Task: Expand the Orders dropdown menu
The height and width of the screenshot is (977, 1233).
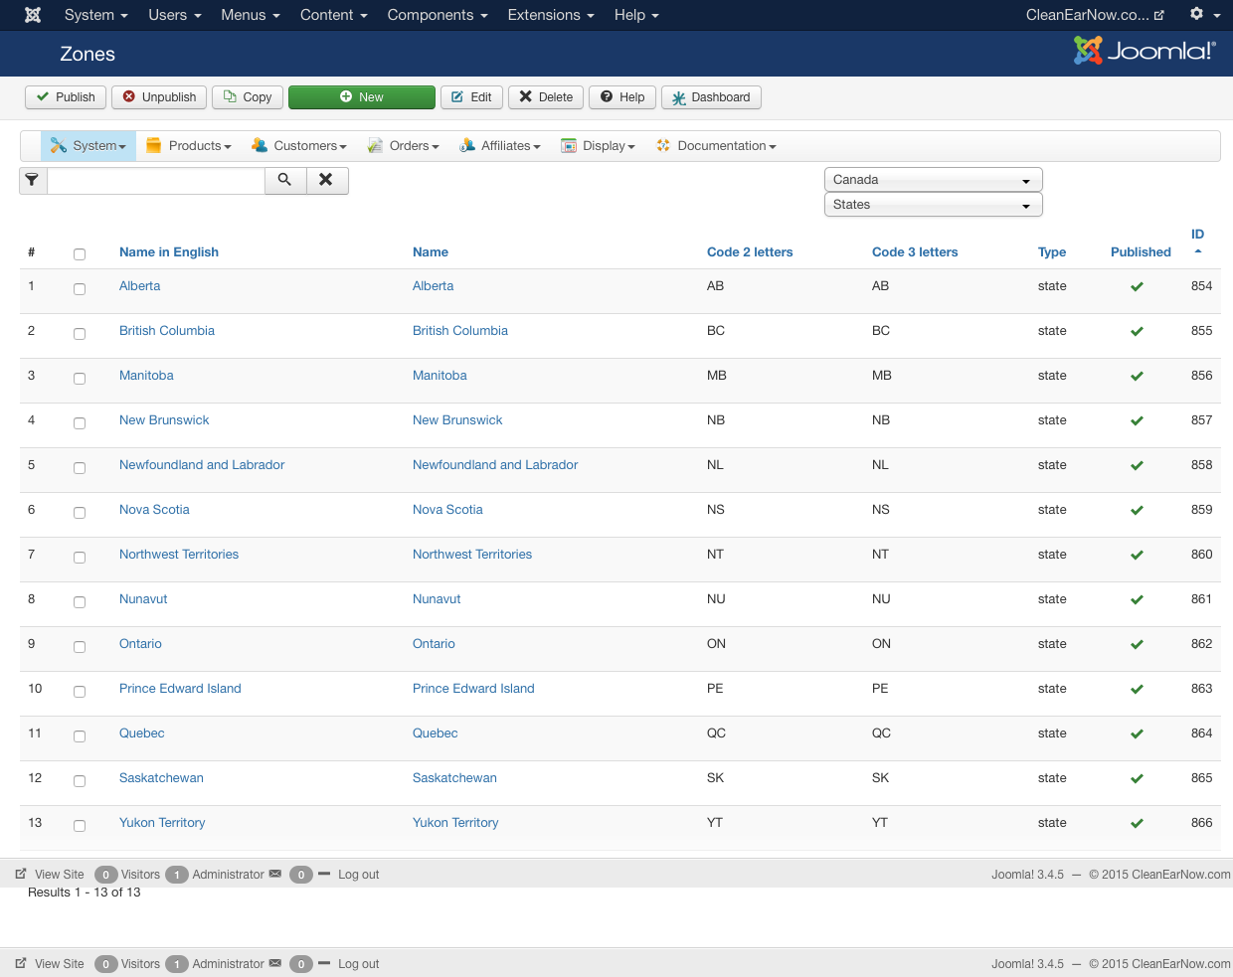Action: tap(403, 146)
